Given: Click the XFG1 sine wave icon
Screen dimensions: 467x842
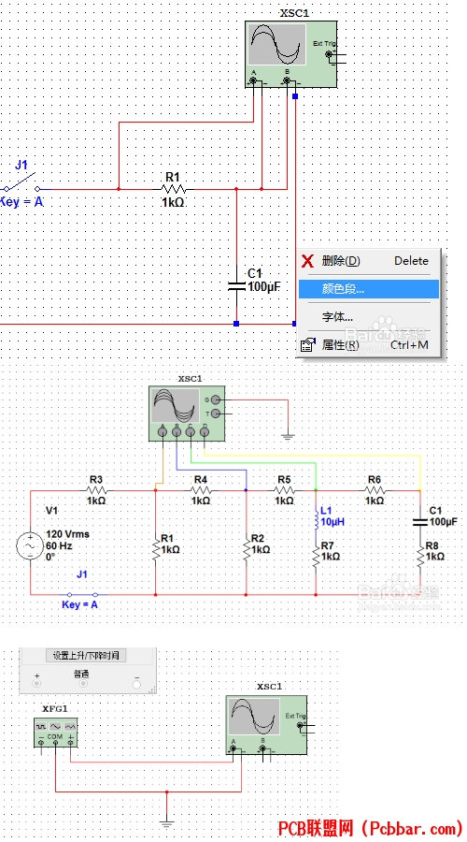Looking at the screenshot, I should (x=55, y=726).
